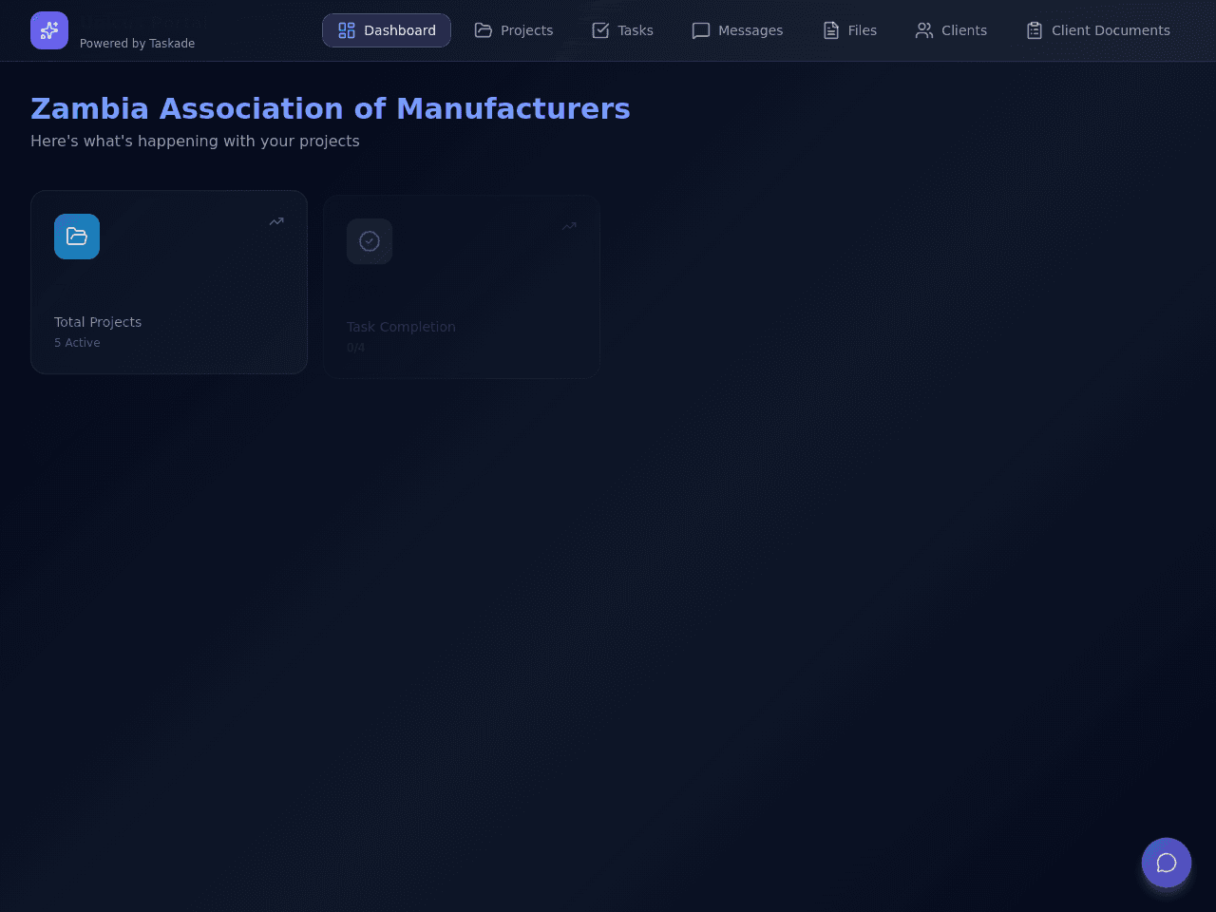
Task: Select the Dashboard tab
Action: pyautogui.click(x=387, y=30)
